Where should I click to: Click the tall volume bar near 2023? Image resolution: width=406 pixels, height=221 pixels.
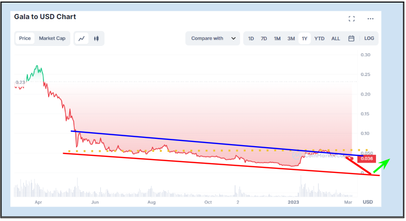coord(300,186)
